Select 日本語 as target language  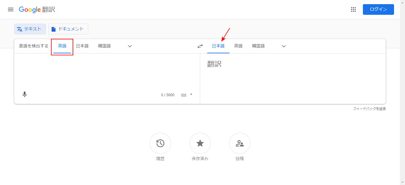[x=218, y=46]
